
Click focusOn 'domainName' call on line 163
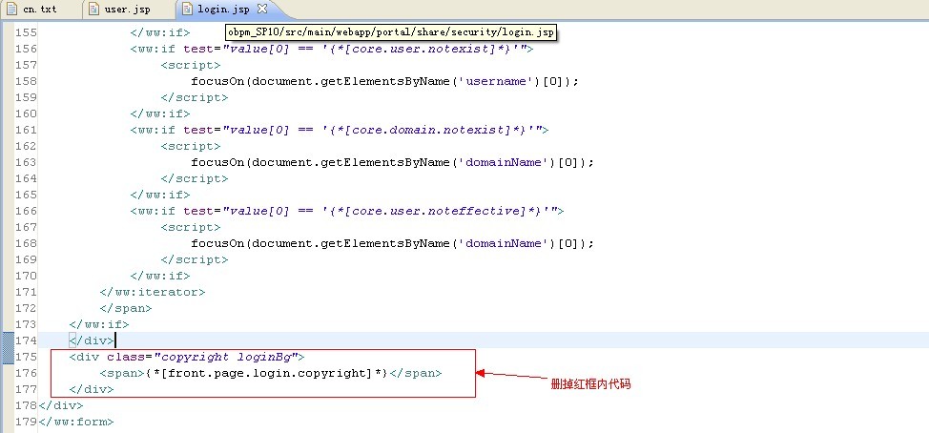point(392,162)
